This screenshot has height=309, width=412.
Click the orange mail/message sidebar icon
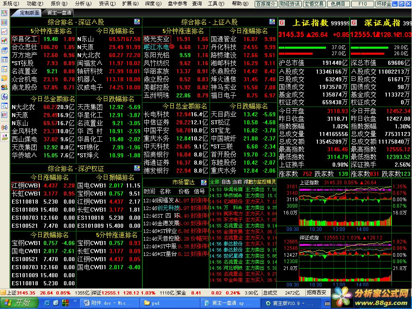pyautogui.click(x=4, y=78)
